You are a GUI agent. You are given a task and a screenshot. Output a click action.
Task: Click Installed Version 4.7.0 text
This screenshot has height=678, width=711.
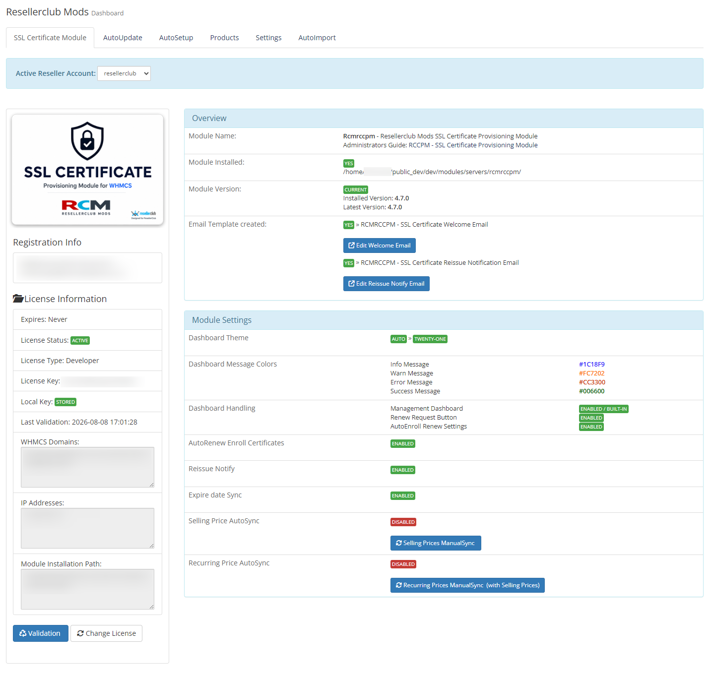pyautogui.click(x=376, y=198)
